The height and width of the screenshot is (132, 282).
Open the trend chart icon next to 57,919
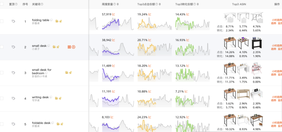tap(113, 14)
